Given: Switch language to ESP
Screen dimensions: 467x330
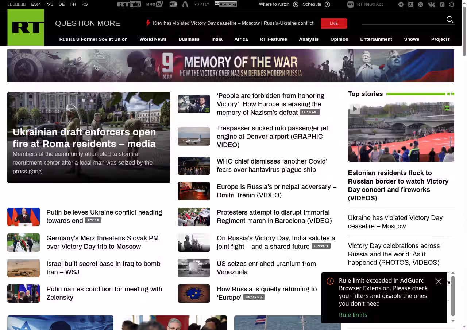Looking at the screenshot, I should (x=35, y=4).
